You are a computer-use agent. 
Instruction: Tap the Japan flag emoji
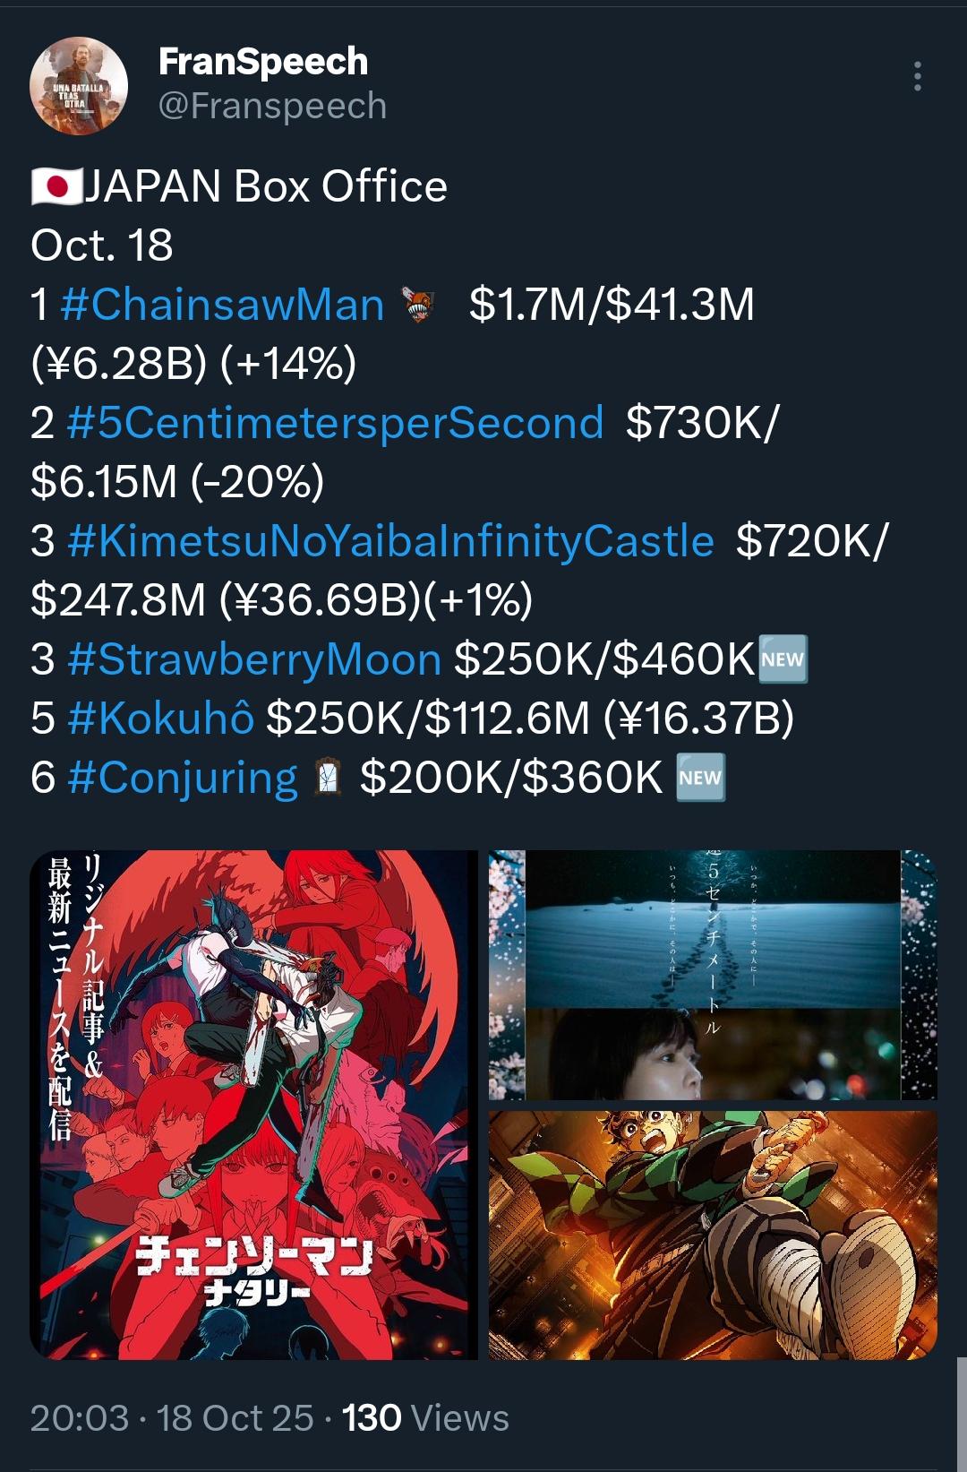(56, 186)
